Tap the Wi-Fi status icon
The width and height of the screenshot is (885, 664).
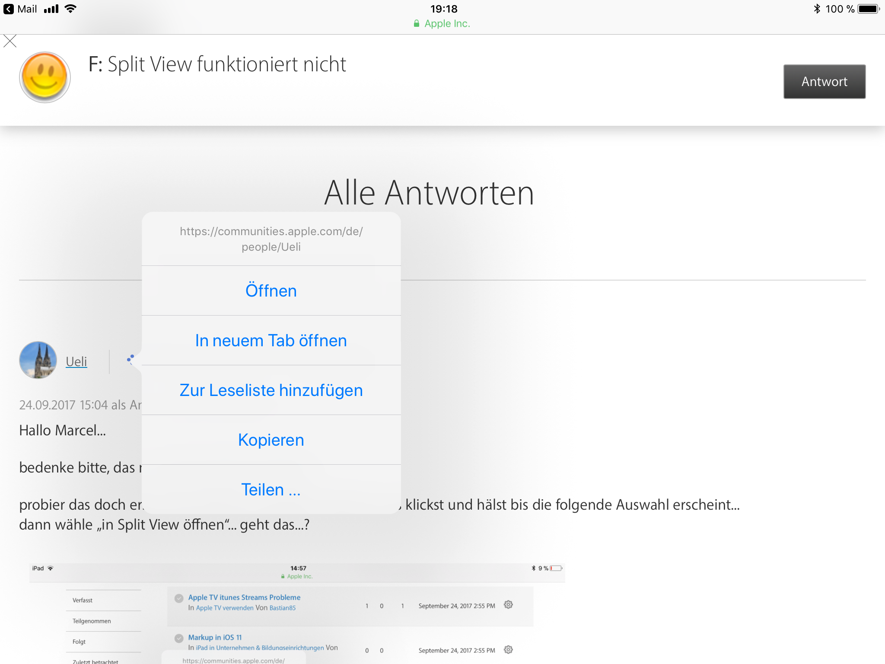click(x=70, y=9)
